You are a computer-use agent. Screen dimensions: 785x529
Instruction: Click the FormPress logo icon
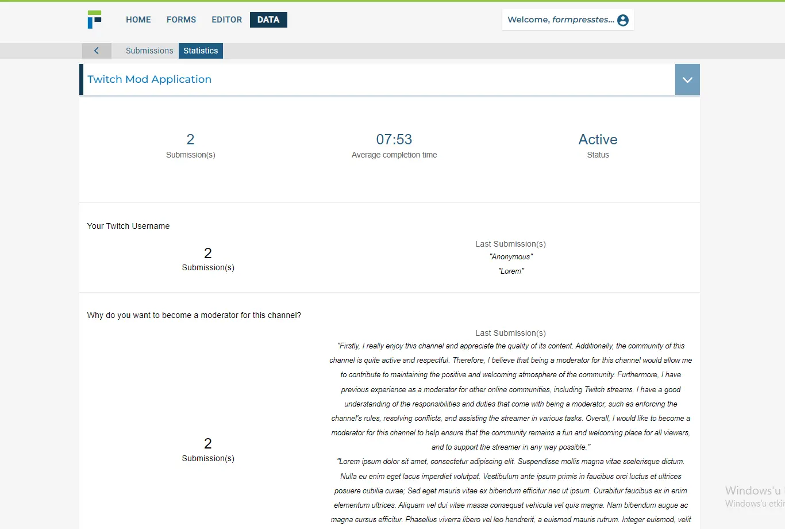click(95, 20)
